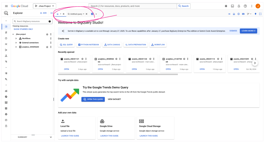Expand the Workflows tree node
The height and width of the screenshot is (143, 265).
click(x=16, y=39)
